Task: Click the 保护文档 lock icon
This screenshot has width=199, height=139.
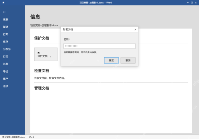Action: click(38, 53)
